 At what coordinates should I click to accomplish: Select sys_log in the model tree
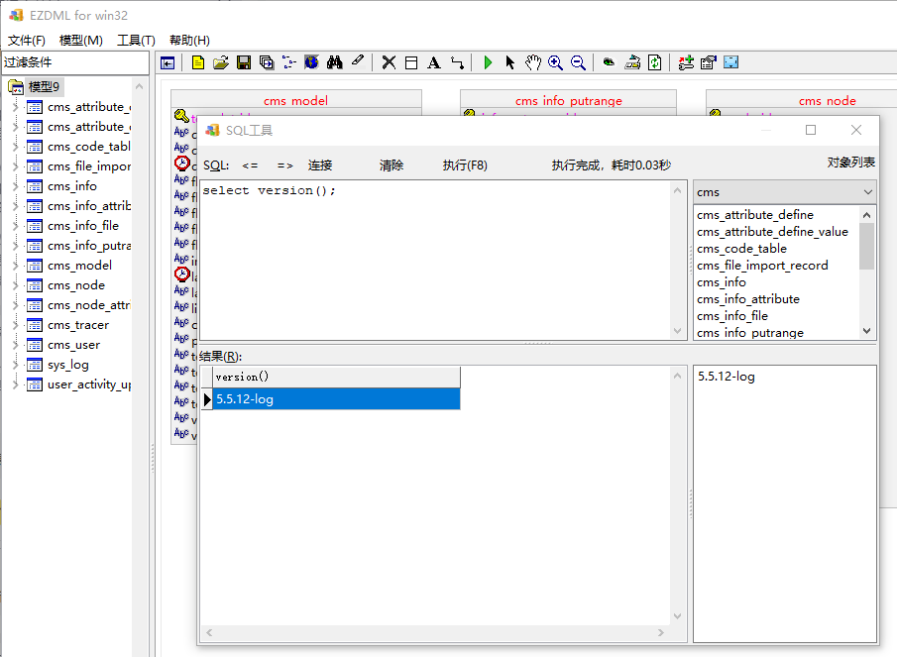68,365
